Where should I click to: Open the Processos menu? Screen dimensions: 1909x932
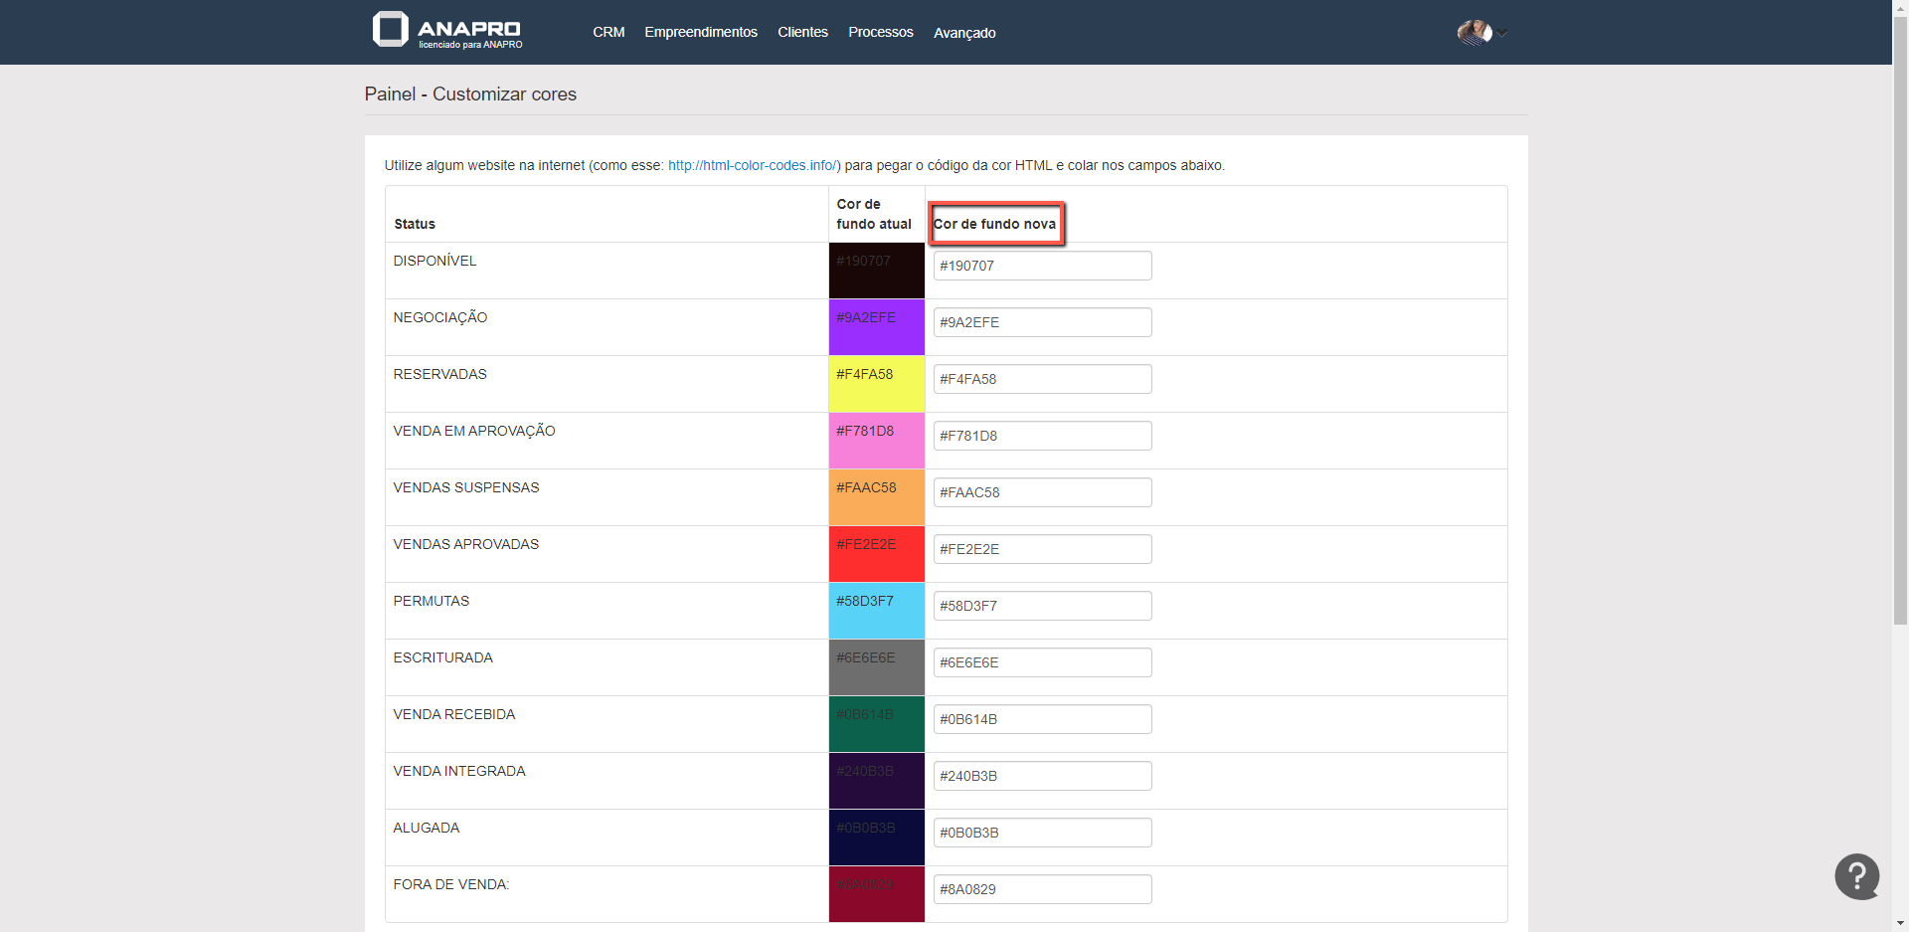(880, 33)
